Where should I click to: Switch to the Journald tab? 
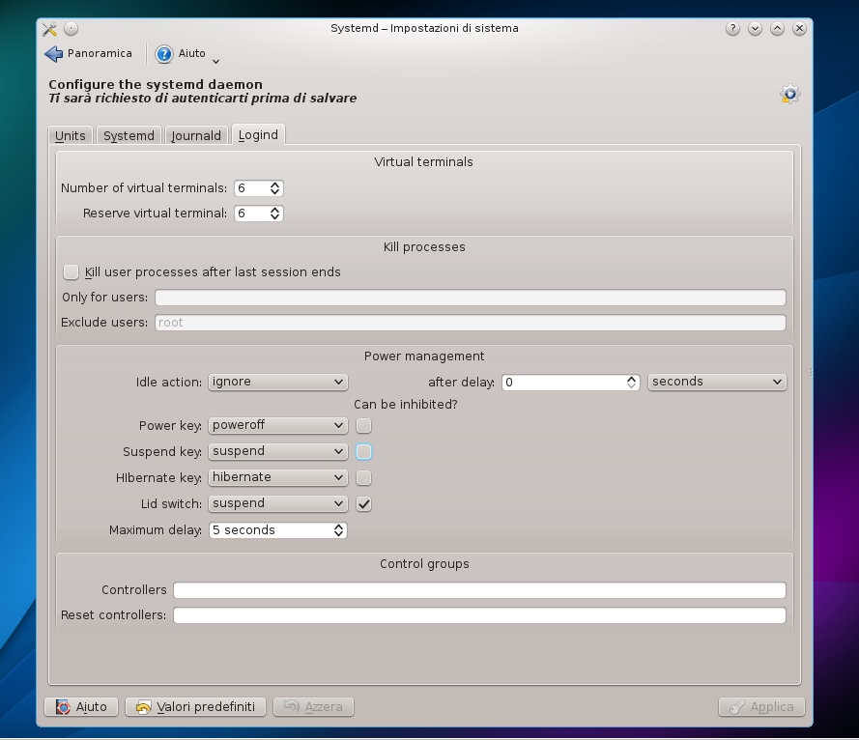click(195, 135)
